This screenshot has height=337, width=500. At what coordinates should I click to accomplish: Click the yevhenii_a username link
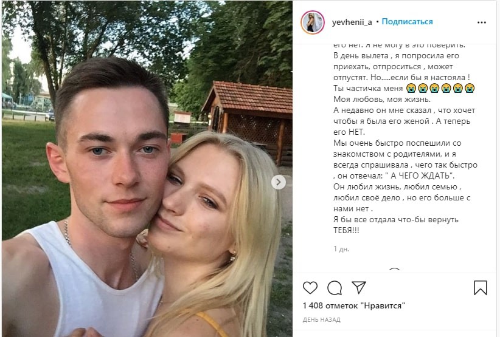[x=352, y=22]
